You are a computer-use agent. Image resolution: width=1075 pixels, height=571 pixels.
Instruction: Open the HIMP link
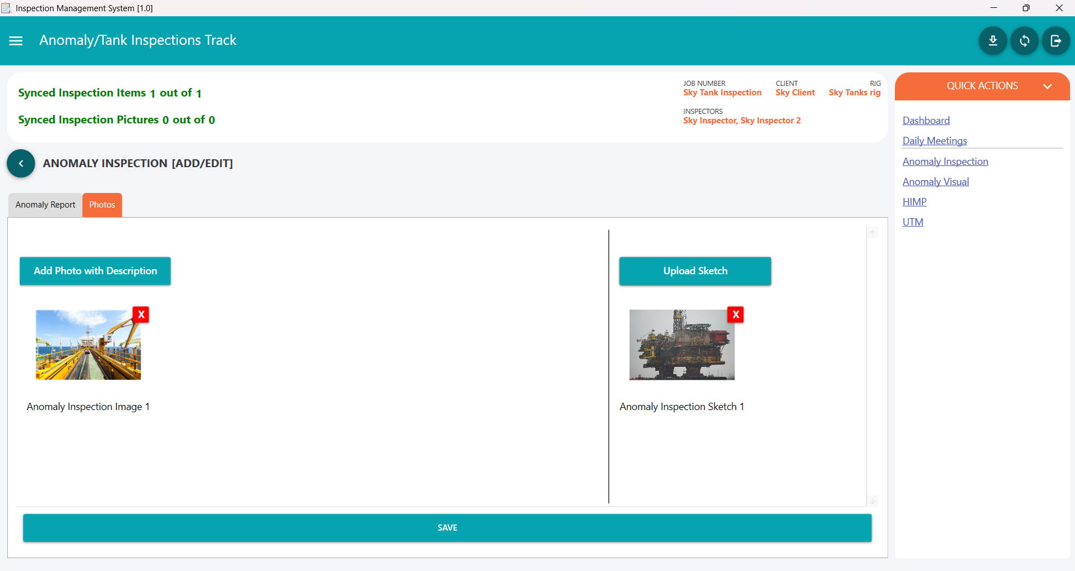click(x=915, y=202)
